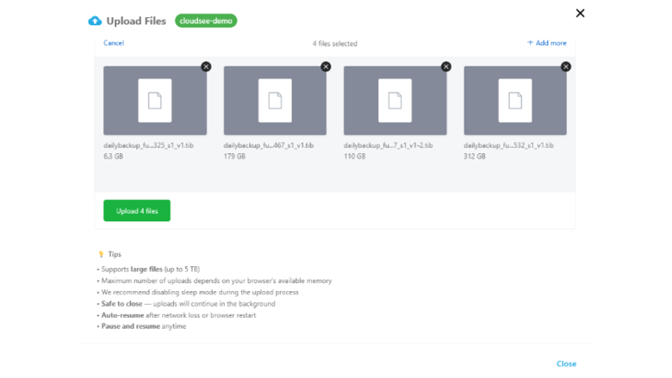
Task: Remove the 312 GB backup file
Action: [565, 67]
